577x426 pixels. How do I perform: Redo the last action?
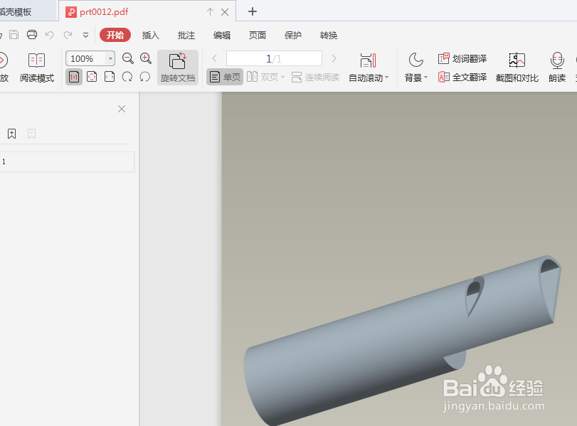(68, 35)
